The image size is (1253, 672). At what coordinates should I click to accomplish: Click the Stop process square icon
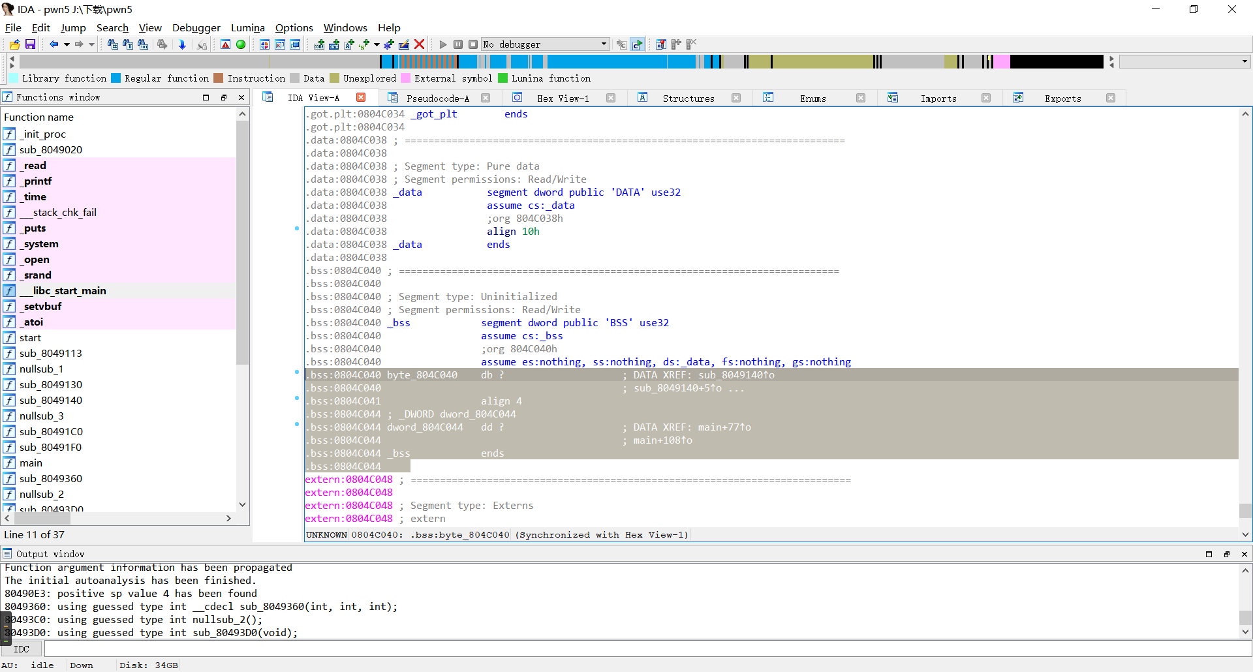(x=473, y=44)
